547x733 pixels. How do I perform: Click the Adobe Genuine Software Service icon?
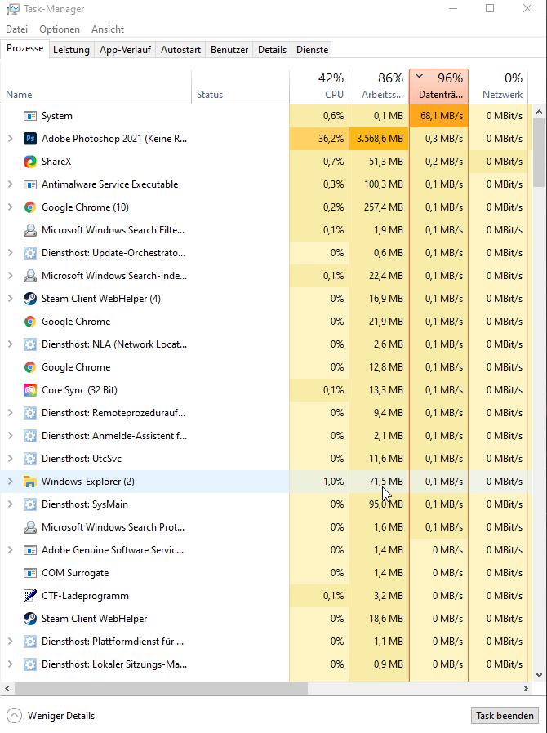[x=30, y=550]
